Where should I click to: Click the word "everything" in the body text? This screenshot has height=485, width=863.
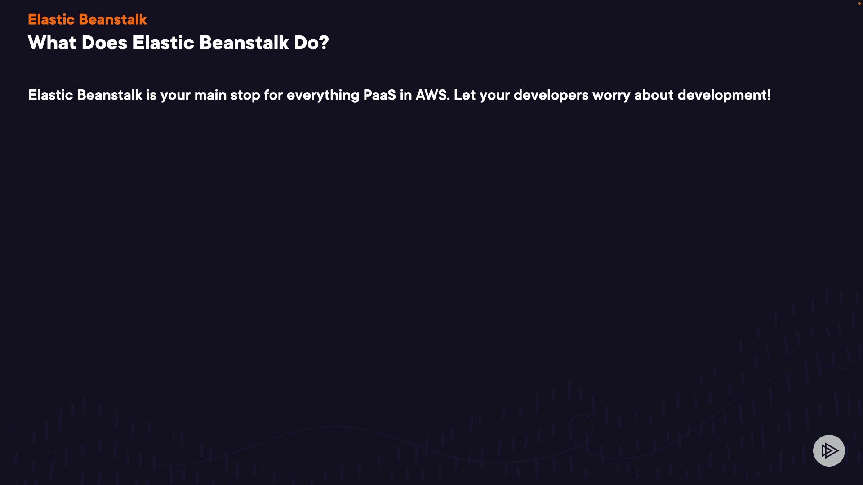coord(323,95)
